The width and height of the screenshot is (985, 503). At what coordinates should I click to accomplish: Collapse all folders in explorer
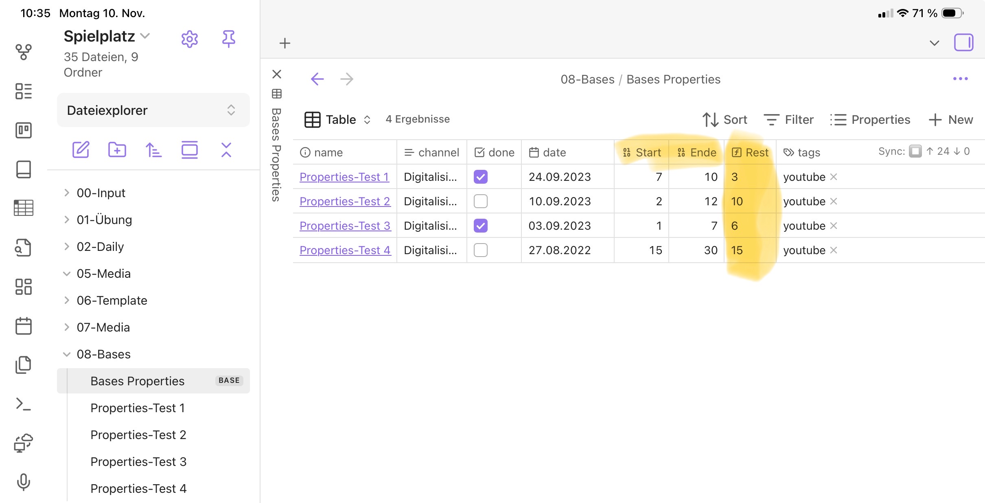point(226,150)
